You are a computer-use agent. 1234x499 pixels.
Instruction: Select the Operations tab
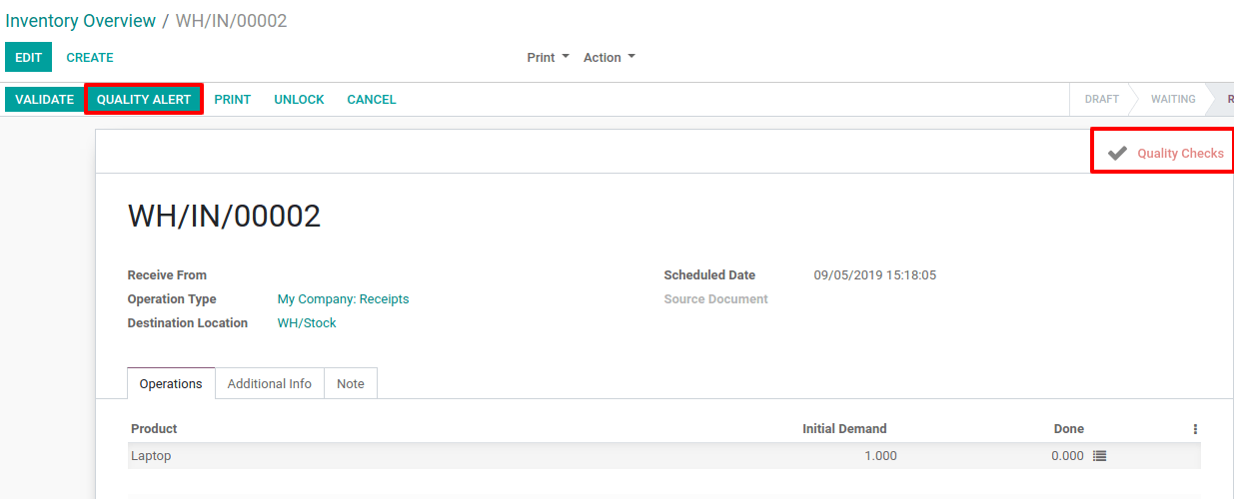coord(171,384)
